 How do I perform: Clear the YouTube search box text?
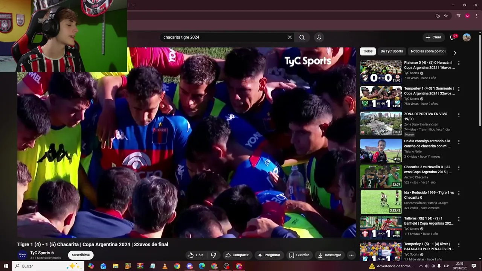point(290,37)
